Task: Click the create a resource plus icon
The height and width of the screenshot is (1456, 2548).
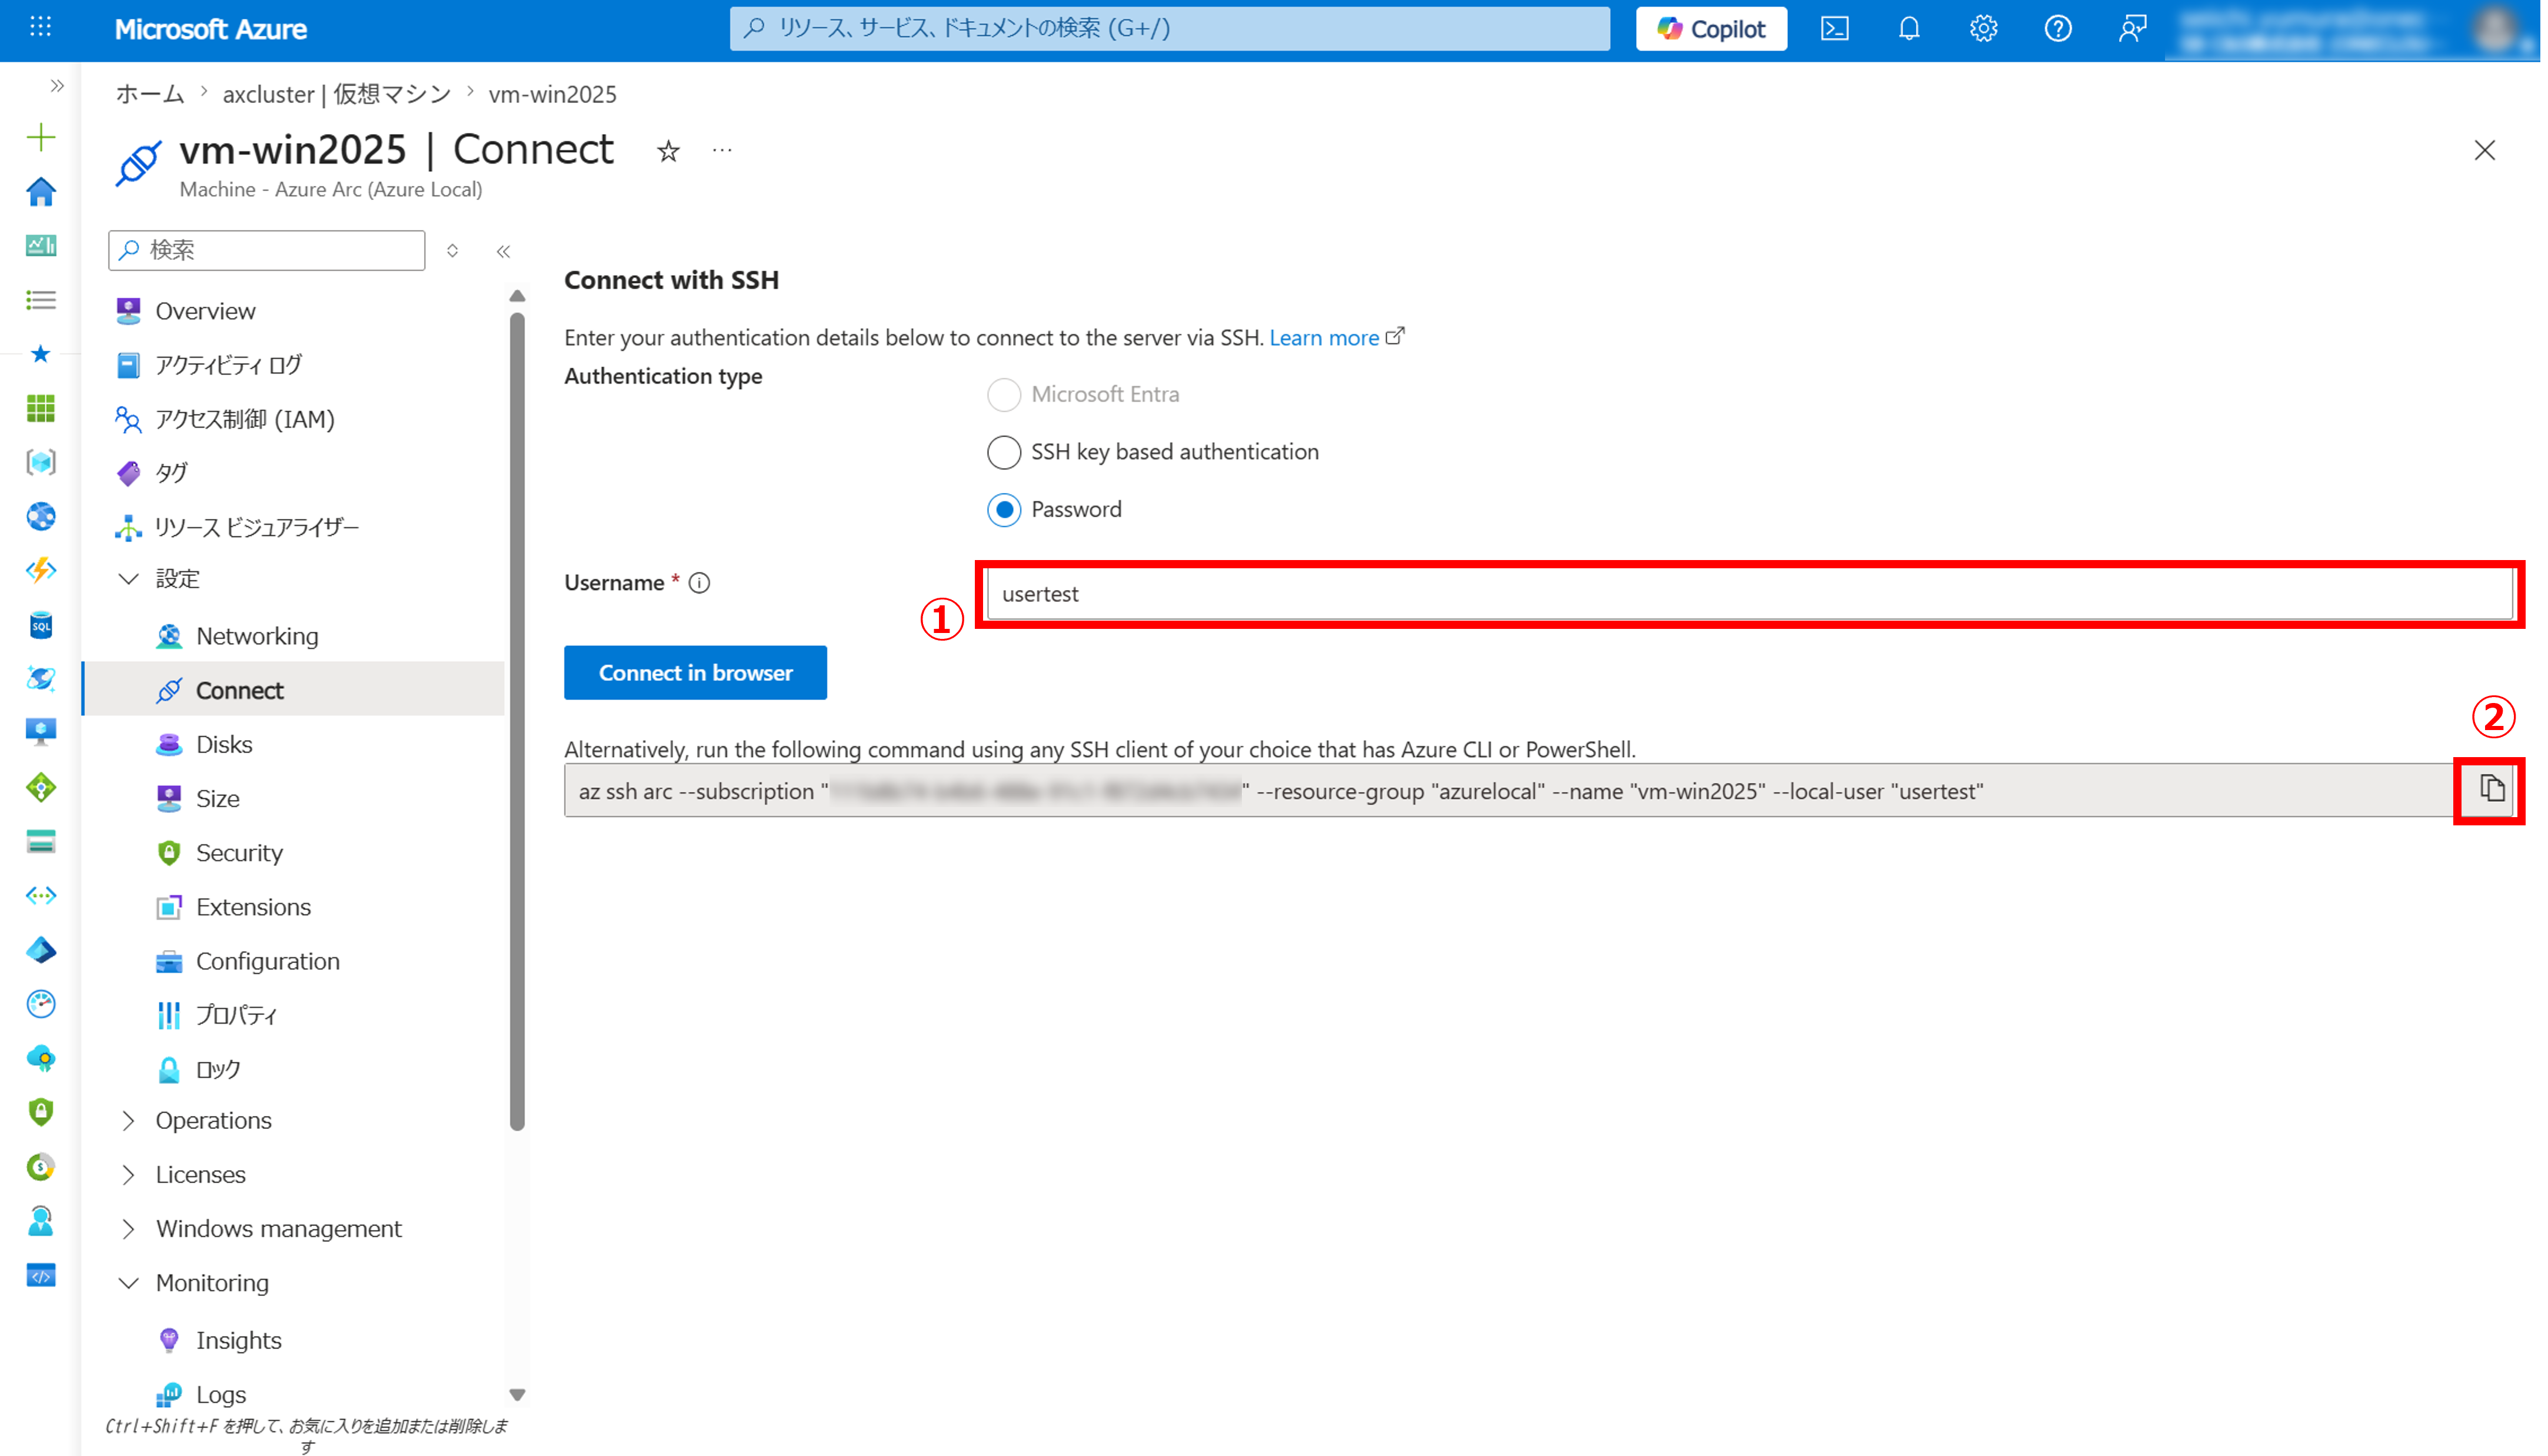Action: tap(41, 137)
